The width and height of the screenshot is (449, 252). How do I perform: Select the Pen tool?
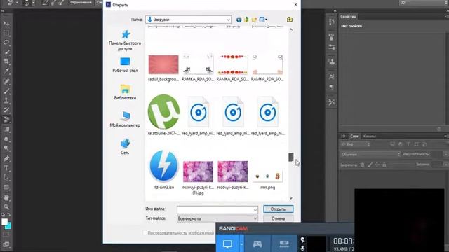[6, 159]
